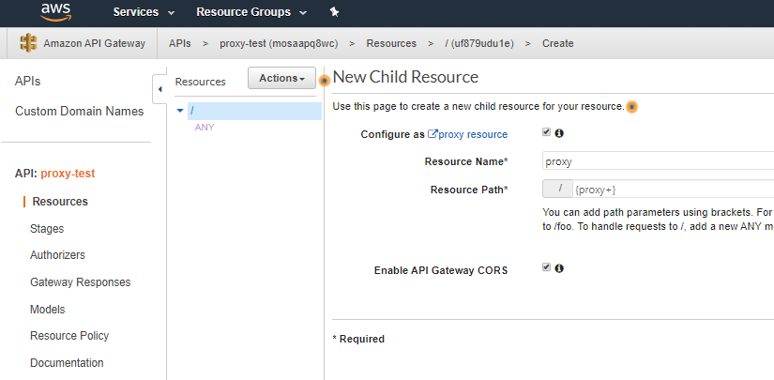
Task: Click the orange hint dot after description
Action: point(631,107)
